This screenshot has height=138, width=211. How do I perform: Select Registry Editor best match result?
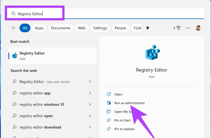tap(53, 56)
